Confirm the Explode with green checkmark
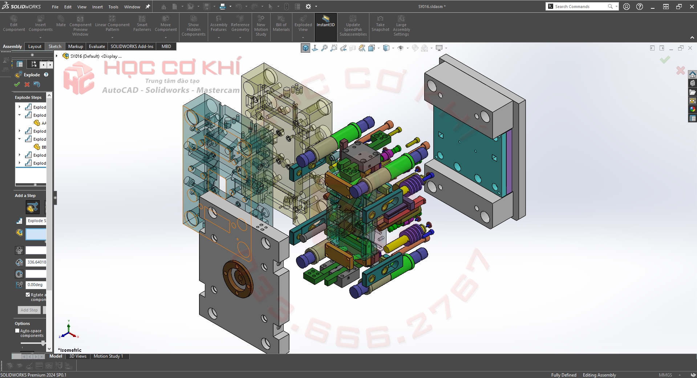 (17, 84)
